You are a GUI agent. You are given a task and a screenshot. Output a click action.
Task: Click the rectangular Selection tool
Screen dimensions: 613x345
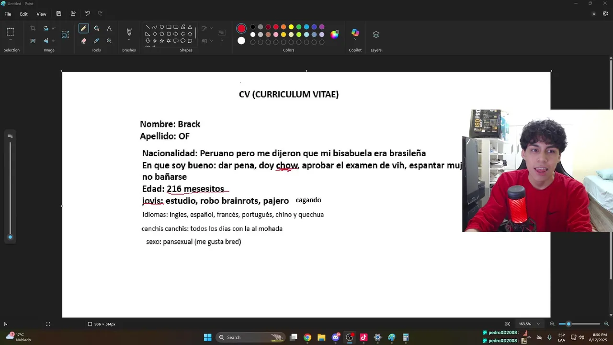click(x=11, y=32)
